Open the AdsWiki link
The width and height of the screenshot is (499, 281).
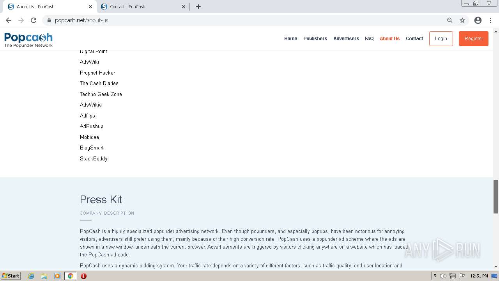coord(89,62)
